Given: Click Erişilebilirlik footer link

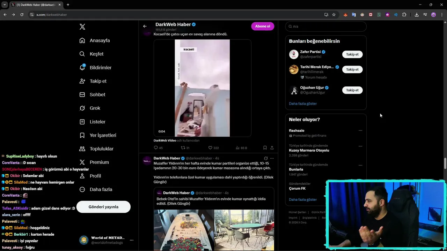Looking at the screenshot, I should click(x=309, y=218).
